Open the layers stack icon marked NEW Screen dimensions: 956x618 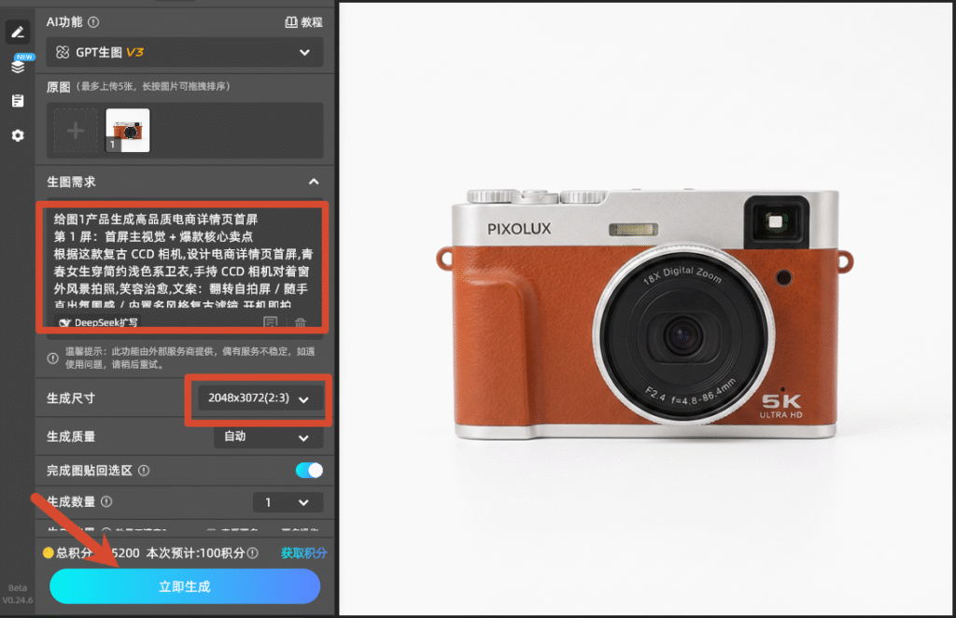(x=19, y=65)
